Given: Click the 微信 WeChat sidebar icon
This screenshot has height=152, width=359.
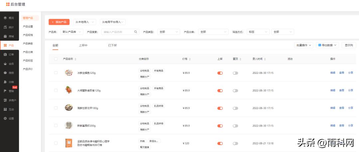Looking at the screenshot, I should click(5, 73).
